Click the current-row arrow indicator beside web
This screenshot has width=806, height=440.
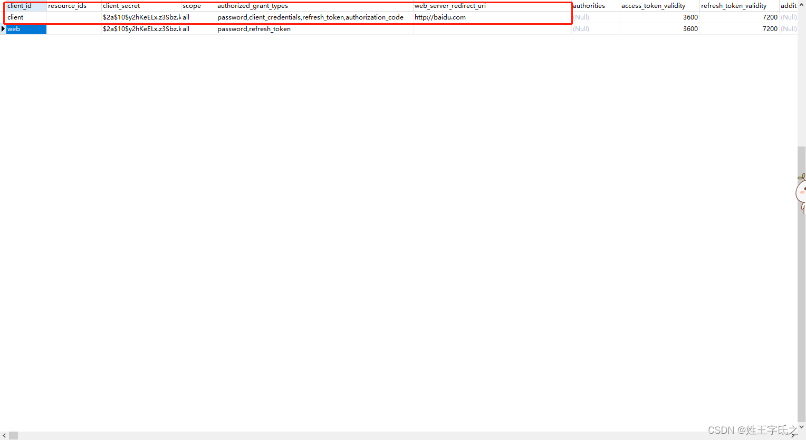tap(3, 29)
